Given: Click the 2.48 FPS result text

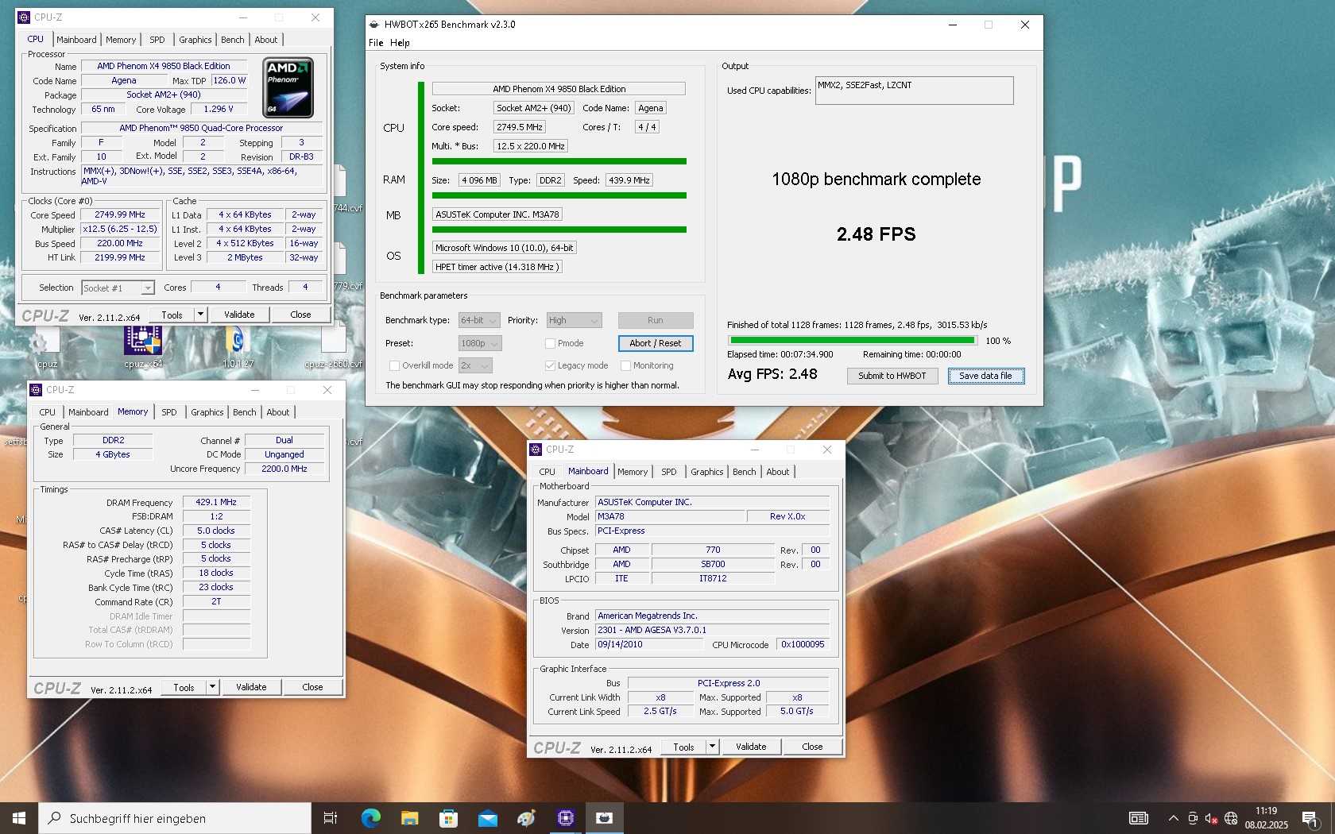Looking at the screenshot, I should click(876, 234).
